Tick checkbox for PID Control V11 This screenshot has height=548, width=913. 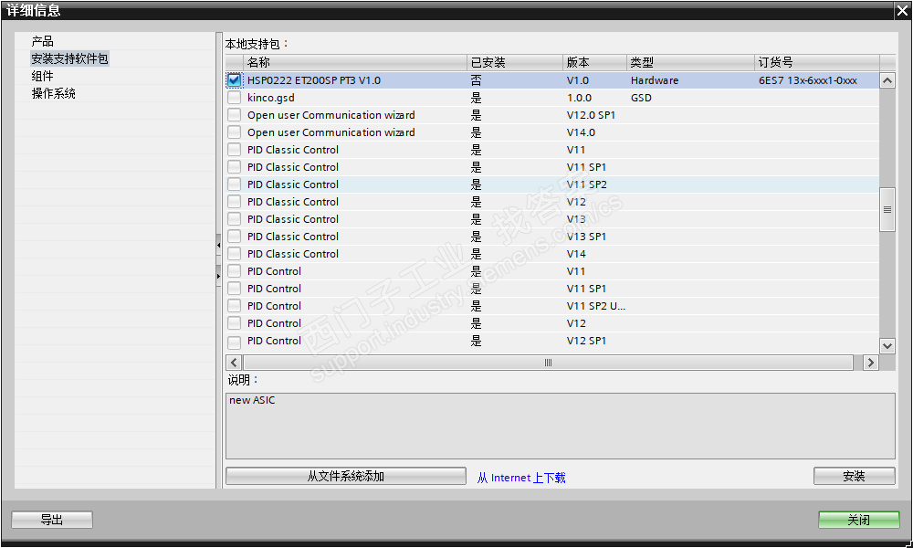coord(234,271)
